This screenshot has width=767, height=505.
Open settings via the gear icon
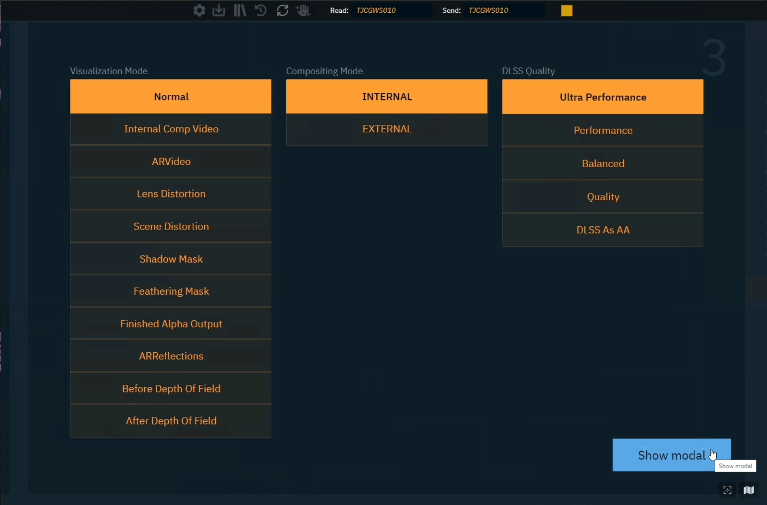199,11
